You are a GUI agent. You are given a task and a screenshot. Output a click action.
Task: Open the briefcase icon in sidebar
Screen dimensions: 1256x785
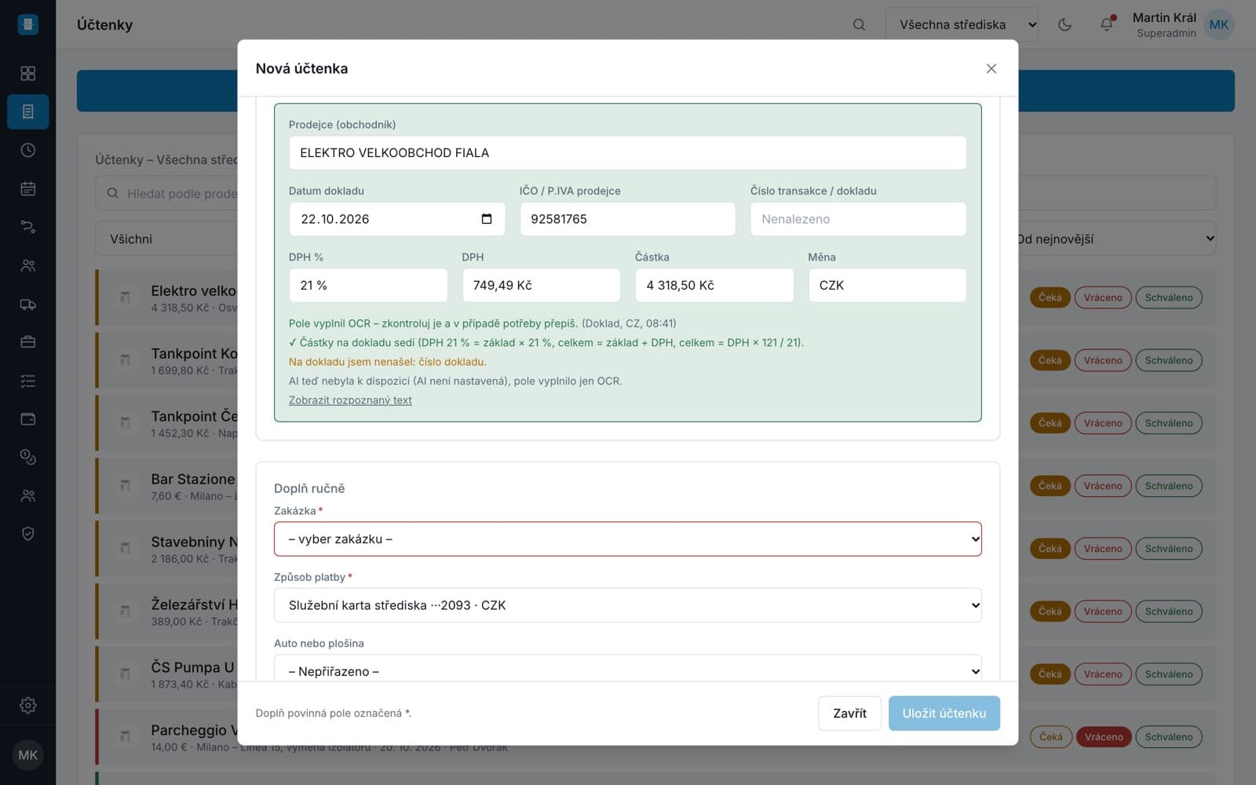coord(27,342)
